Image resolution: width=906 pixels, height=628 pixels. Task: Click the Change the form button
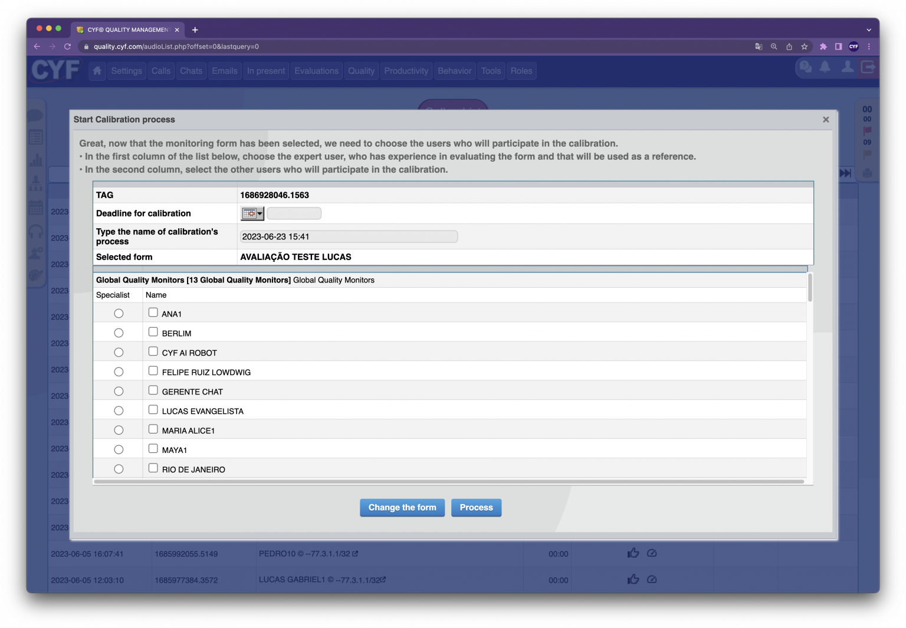click(x=402, y=508)
